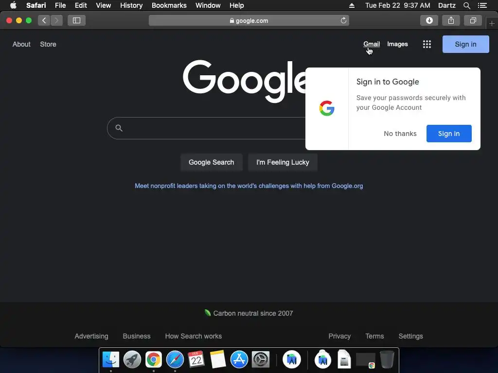Open the Terms footer link
498x373 pixels.
click(x=374, y=336)
